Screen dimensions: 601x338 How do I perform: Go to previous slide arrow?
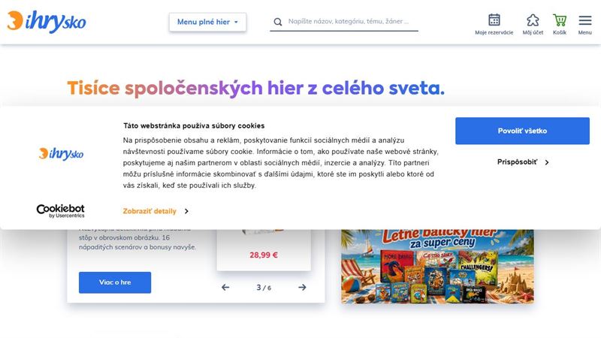(225, 287)
